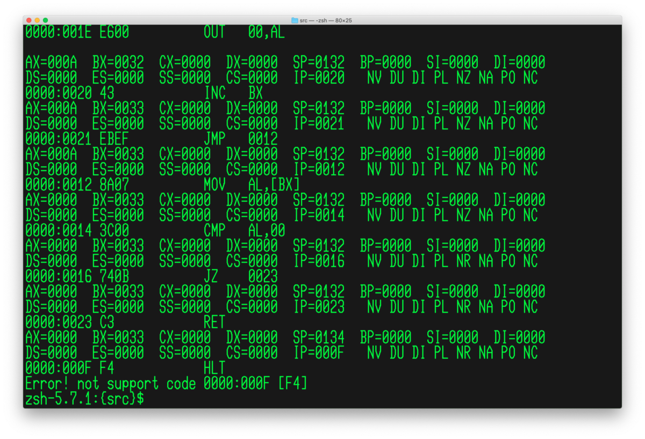Click the "IP=0023" value
The height and width of the screenshot is (439, 645).
319,307
